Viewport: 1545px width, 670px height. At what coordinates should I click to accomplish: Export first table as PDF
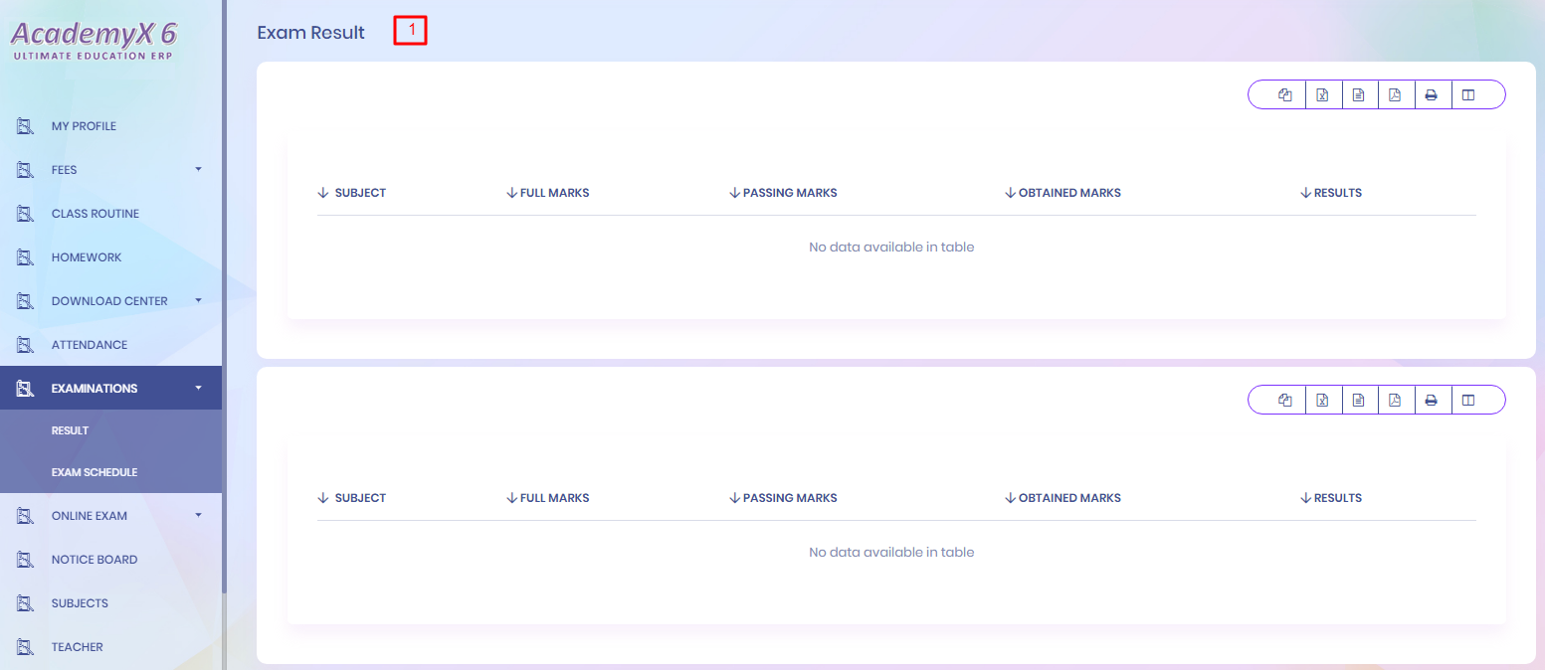pyautogui.click(x=1395, y=95)
